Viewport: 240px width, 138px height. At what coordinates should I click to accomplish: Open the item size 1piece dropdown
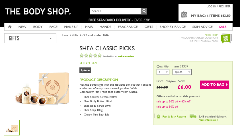[x=182, y=72]
